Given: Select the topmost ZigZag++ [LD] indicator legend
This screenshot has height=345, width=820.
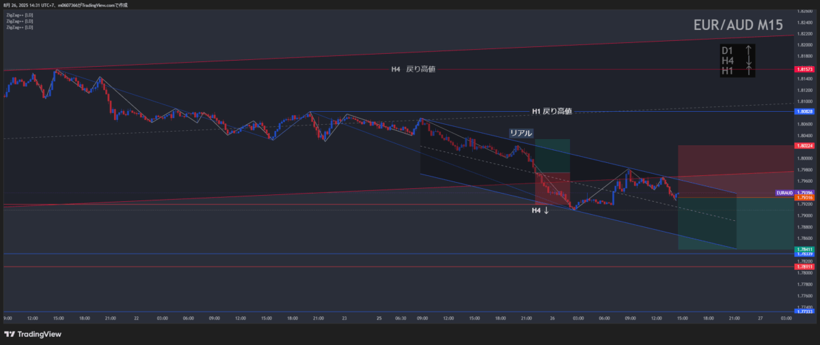Looking at the screenshot, I should (19, 14).
